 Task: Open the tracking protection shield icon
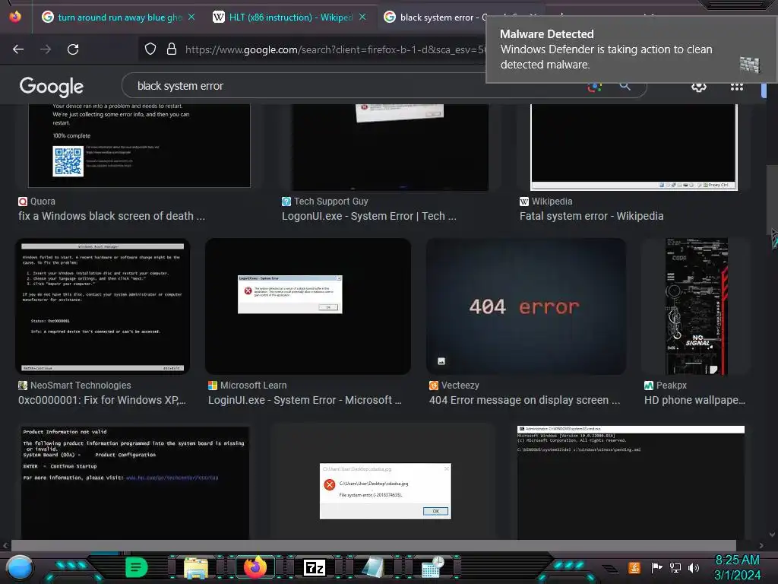point(150,49)
